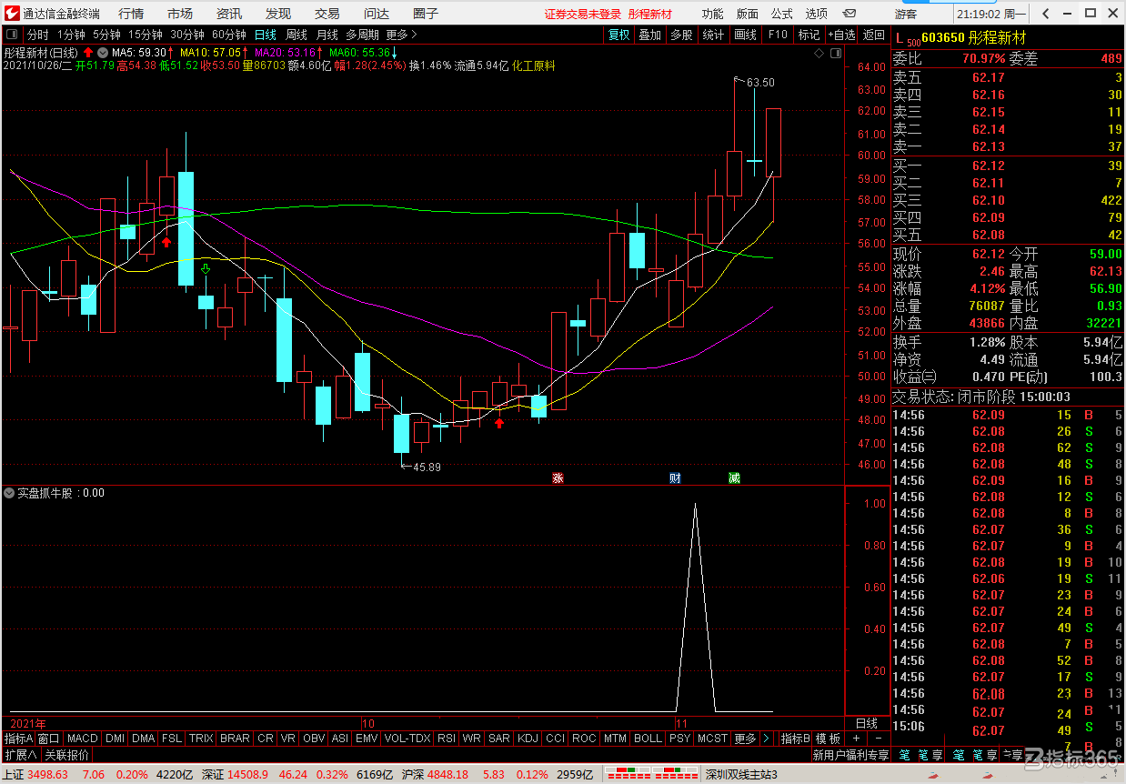Click the left back arrow in title bar

1047,14
